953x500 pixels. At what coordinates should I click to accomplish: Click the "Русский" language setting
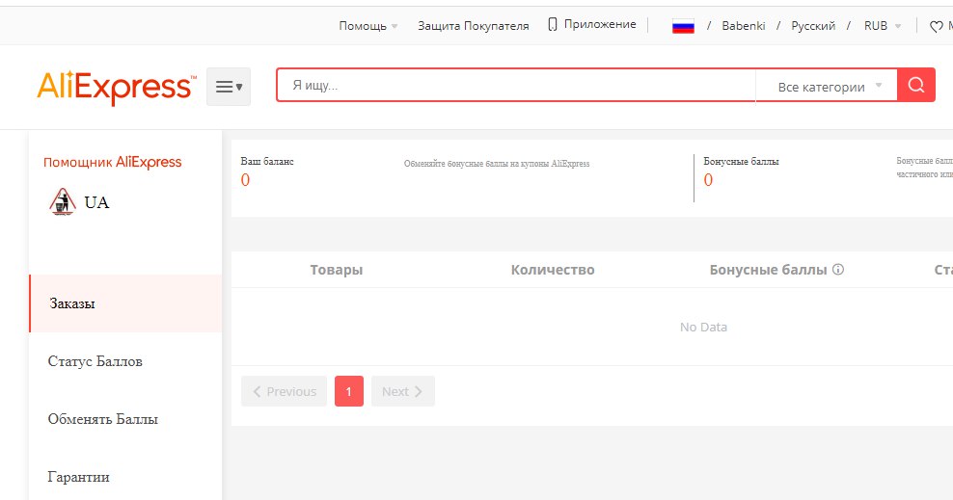(812, 26)
